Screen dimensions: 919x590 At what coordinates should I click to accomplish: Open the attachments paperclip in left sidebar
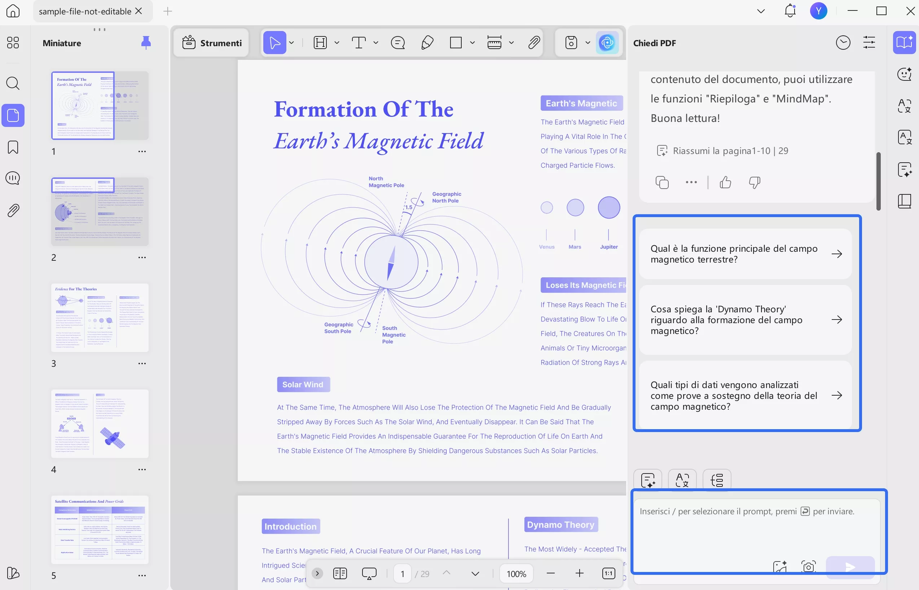tap(13, 210)
